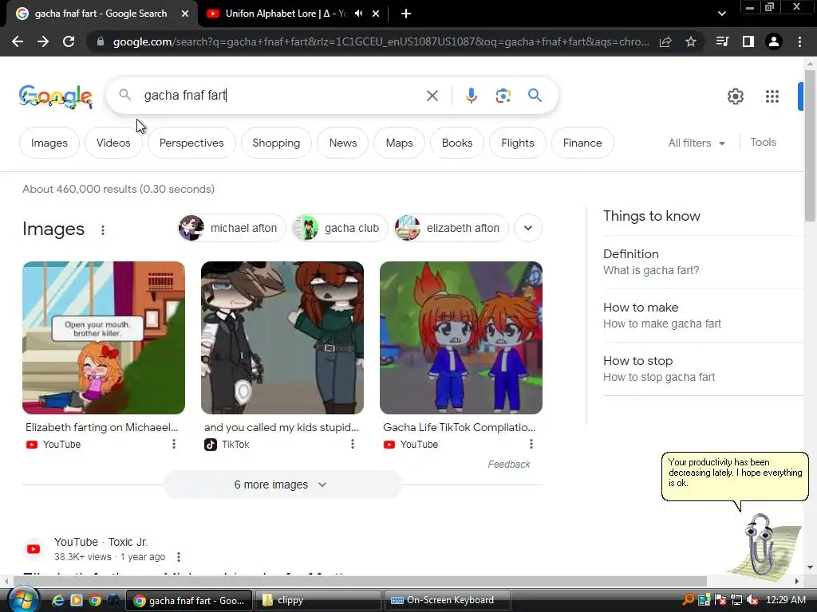Go forward with the browser arrow
Image resolution: width=817 pixels, height=612 pixels.
(43, 41)
